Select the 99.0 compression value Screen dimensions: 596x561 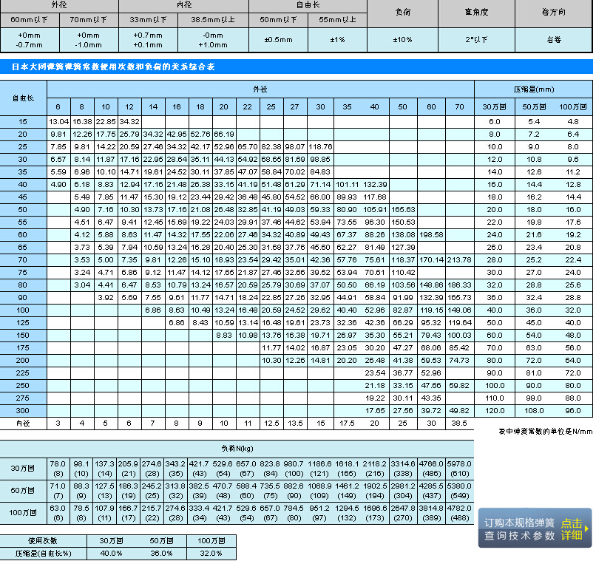tap(534, 398)
